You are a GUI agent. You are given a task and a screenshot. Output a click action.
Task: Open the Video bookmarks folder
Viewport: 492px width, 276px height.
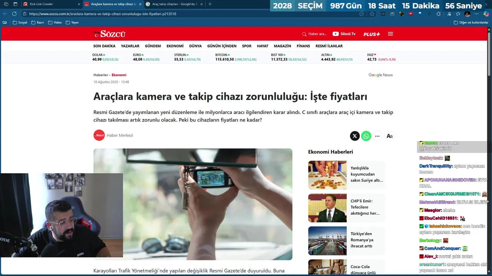(x=55, y=23)
